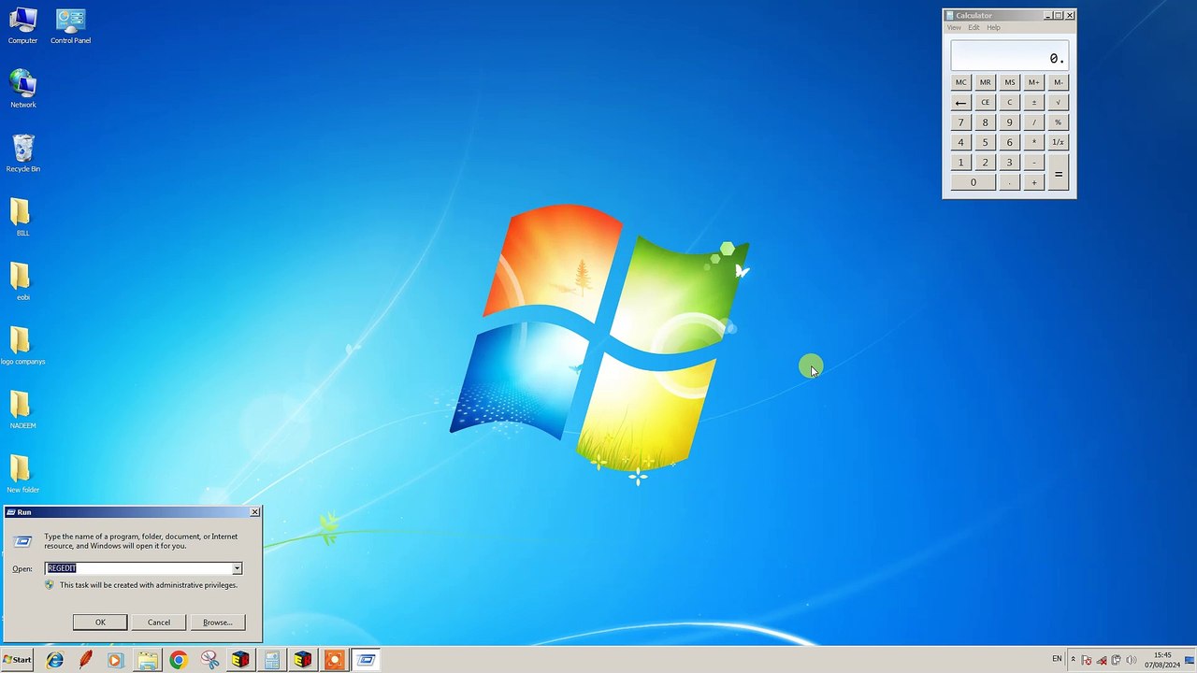Click the red feather taskbar icon
Image resolution: width=1197 pixels, height=673 pixels.
point(85,660)
